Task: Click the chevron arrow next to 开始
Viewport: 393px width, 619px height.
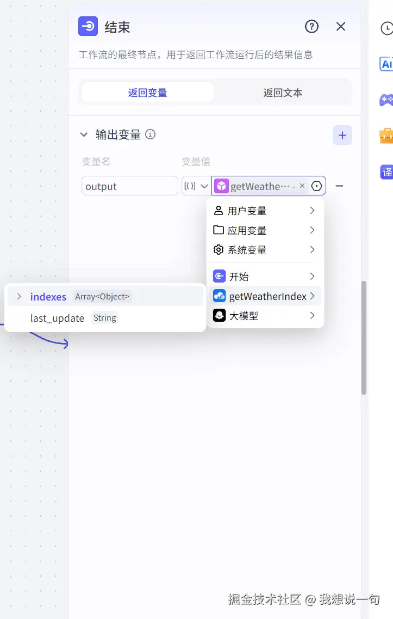Action: click(312, 276)
